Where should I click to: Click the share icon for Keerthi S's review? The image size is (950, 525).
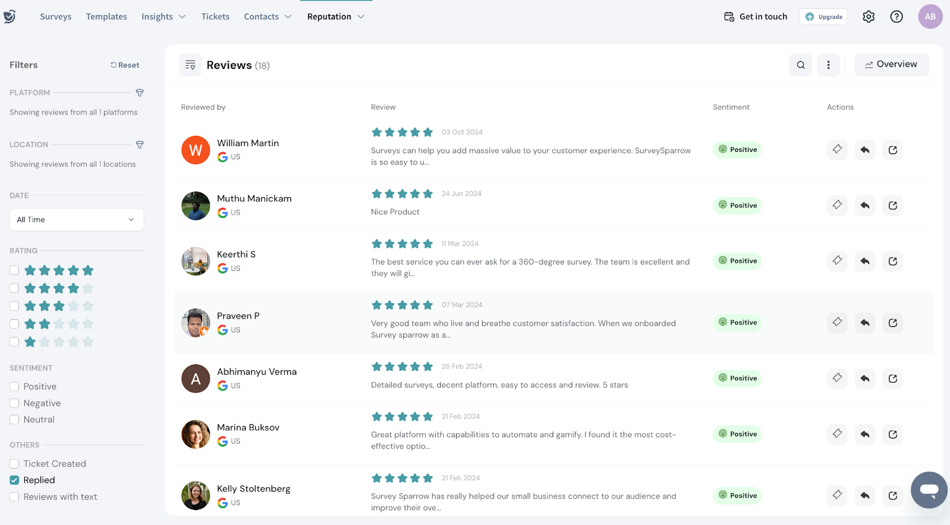click(x=892, y=261)
